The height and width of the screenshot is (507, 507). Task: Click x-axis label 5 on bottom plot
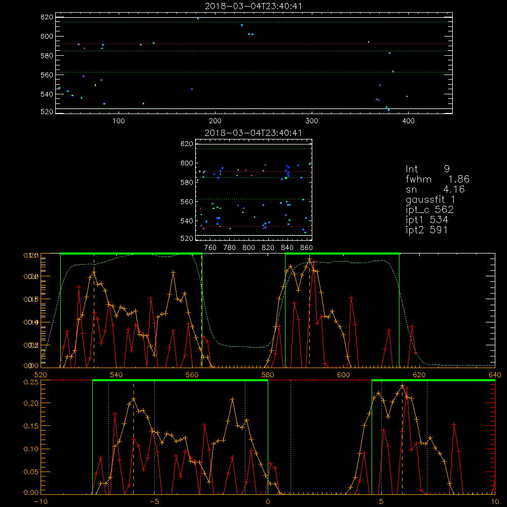(x=382, y=502)
